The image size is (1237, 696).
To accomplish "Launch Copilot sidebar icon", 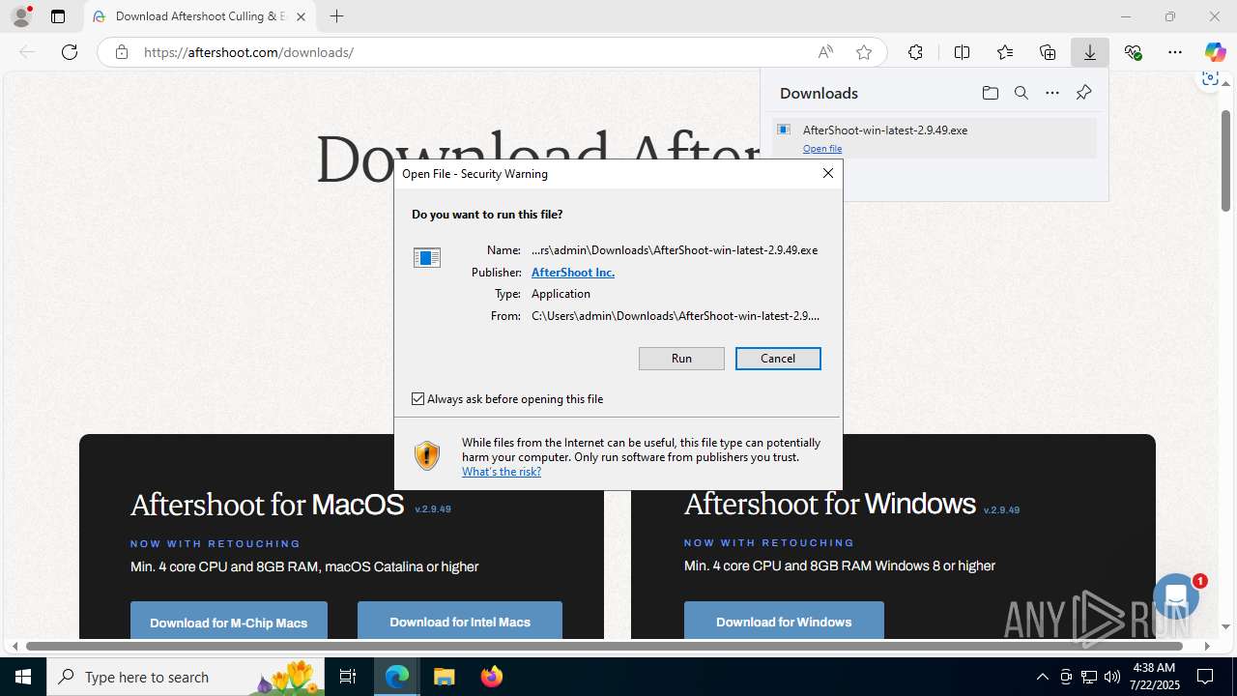I will (1216, 52).
